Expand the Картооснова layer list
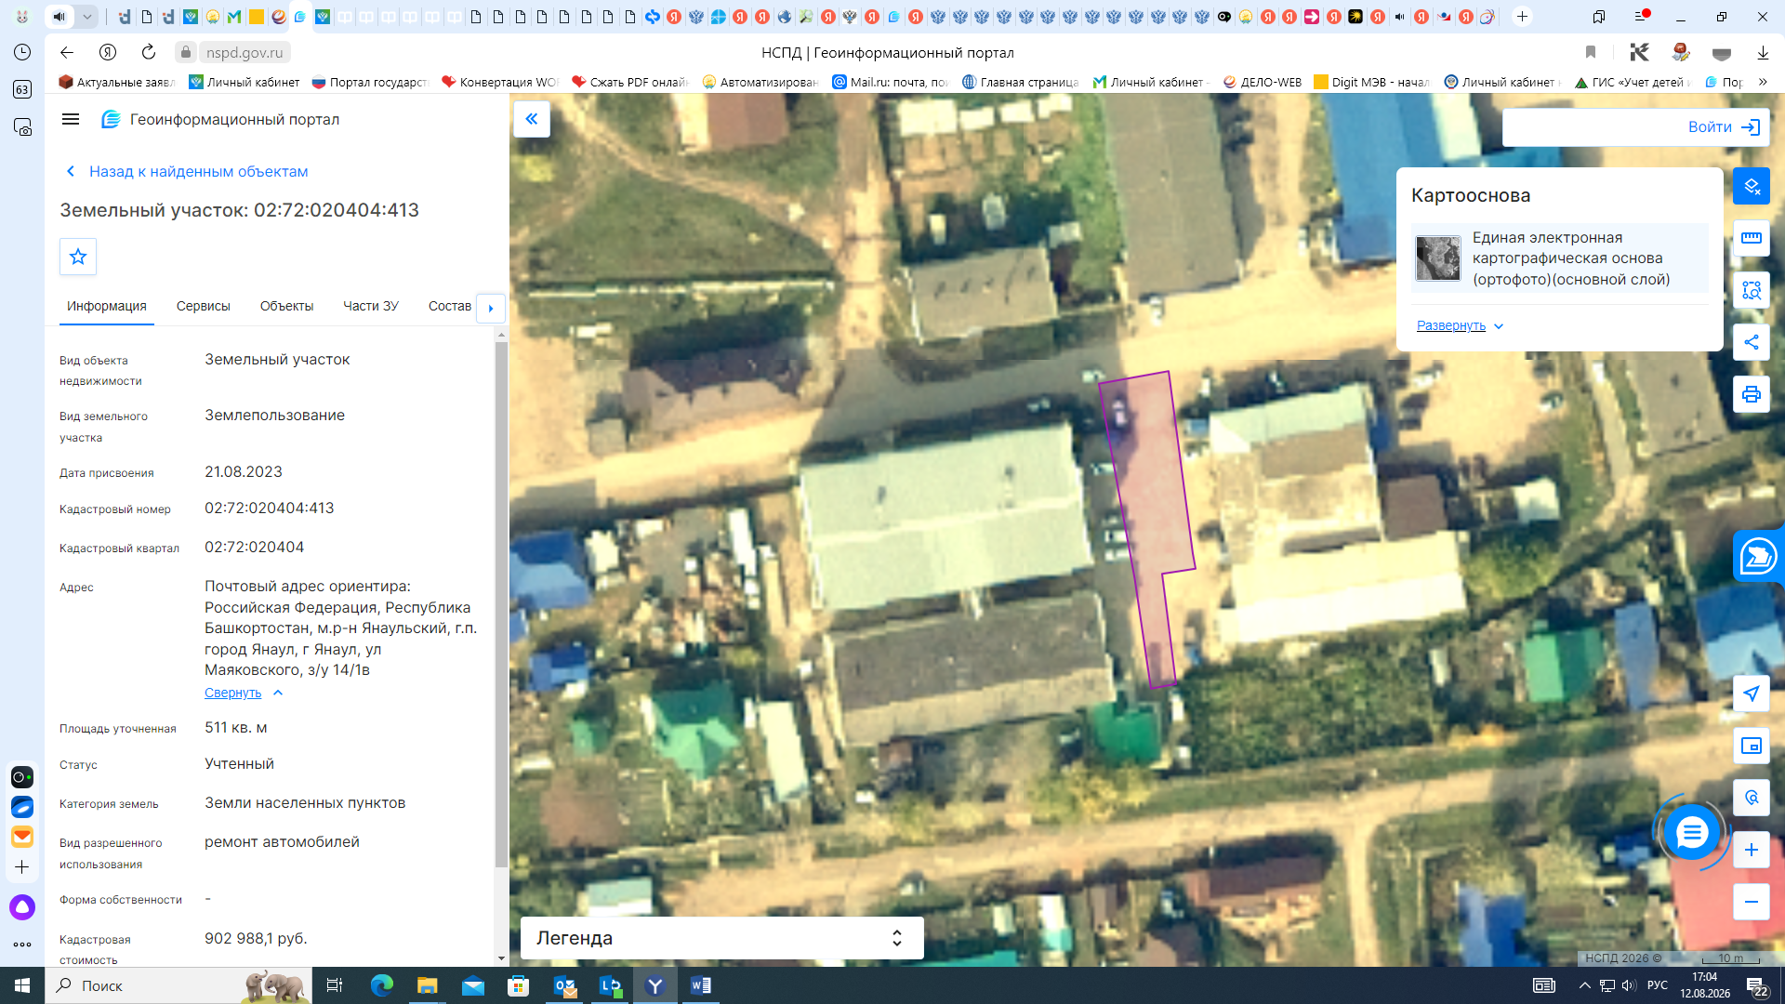 click(1460, 325)
